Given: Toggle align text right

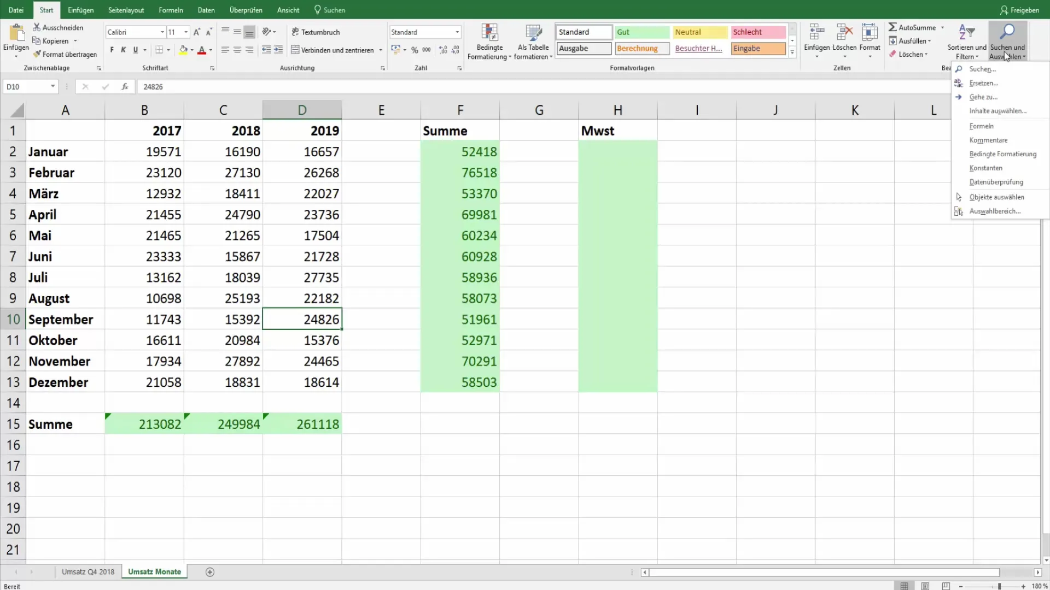Looking at the screenshot, I should [x=249, y=50].
